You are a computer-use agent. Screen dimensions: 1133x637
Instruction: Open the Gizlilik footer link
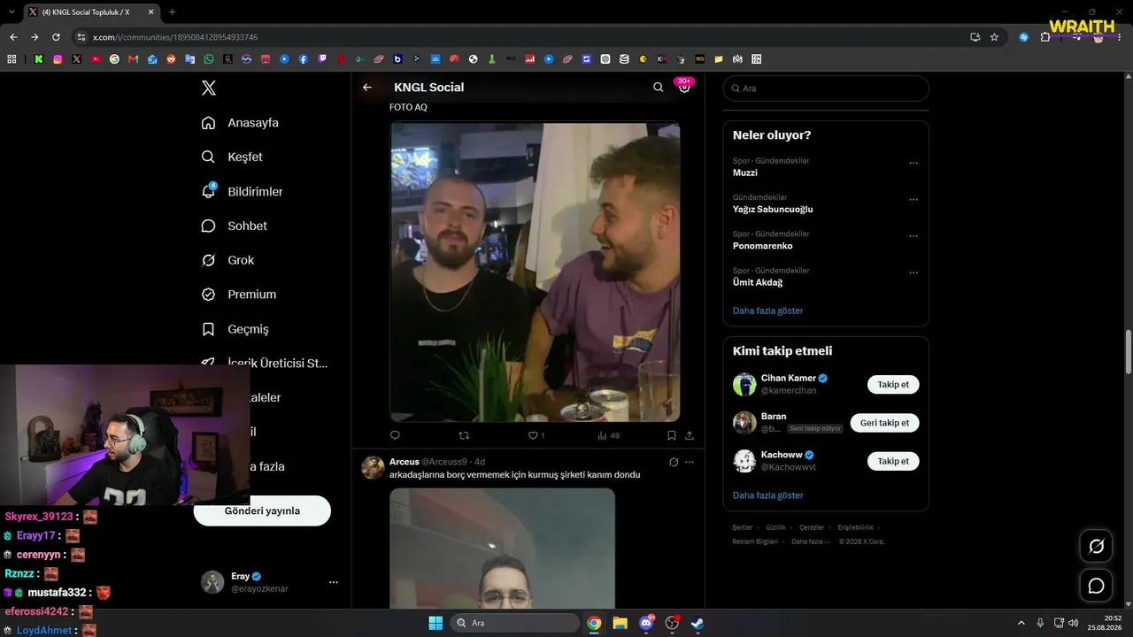pyautogui.click(x=776, y=527)
